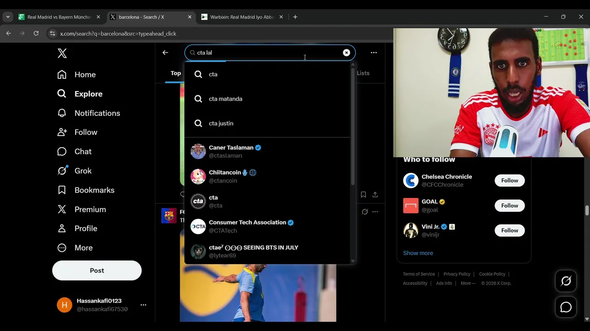The image size is (590, 331).
Task: Choose 'cta matanda' search suggestion
Action: pyautogui.click(x=267, y=99)
